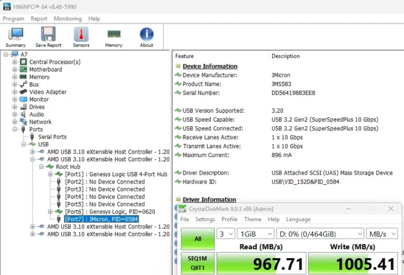
Task: Click the Description column header
Action: [x=286, y=56]
